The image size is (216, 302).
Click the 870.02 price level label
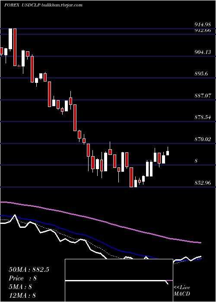(202, 139)
